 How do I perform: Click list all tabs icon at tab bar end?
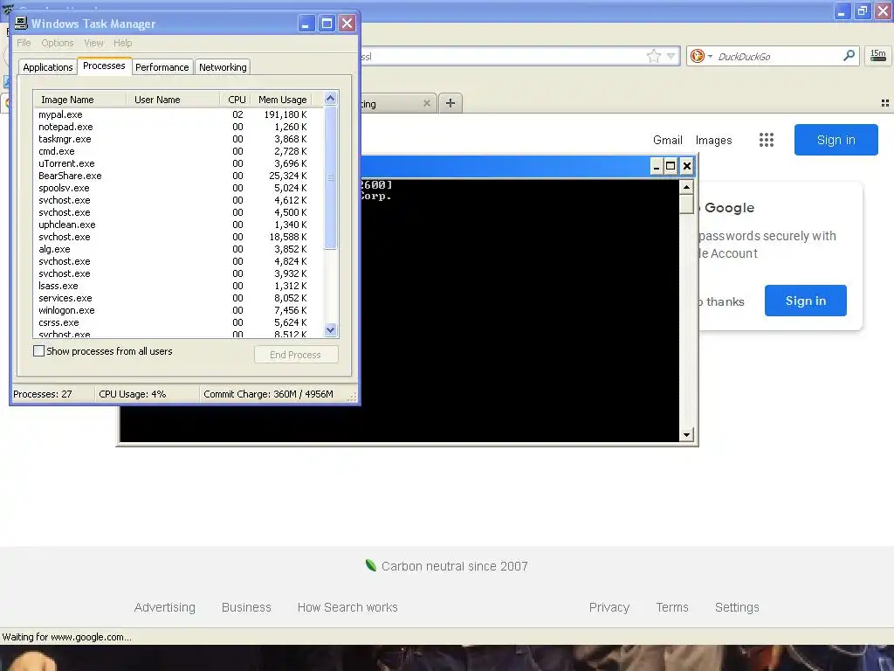click(885, 103)
